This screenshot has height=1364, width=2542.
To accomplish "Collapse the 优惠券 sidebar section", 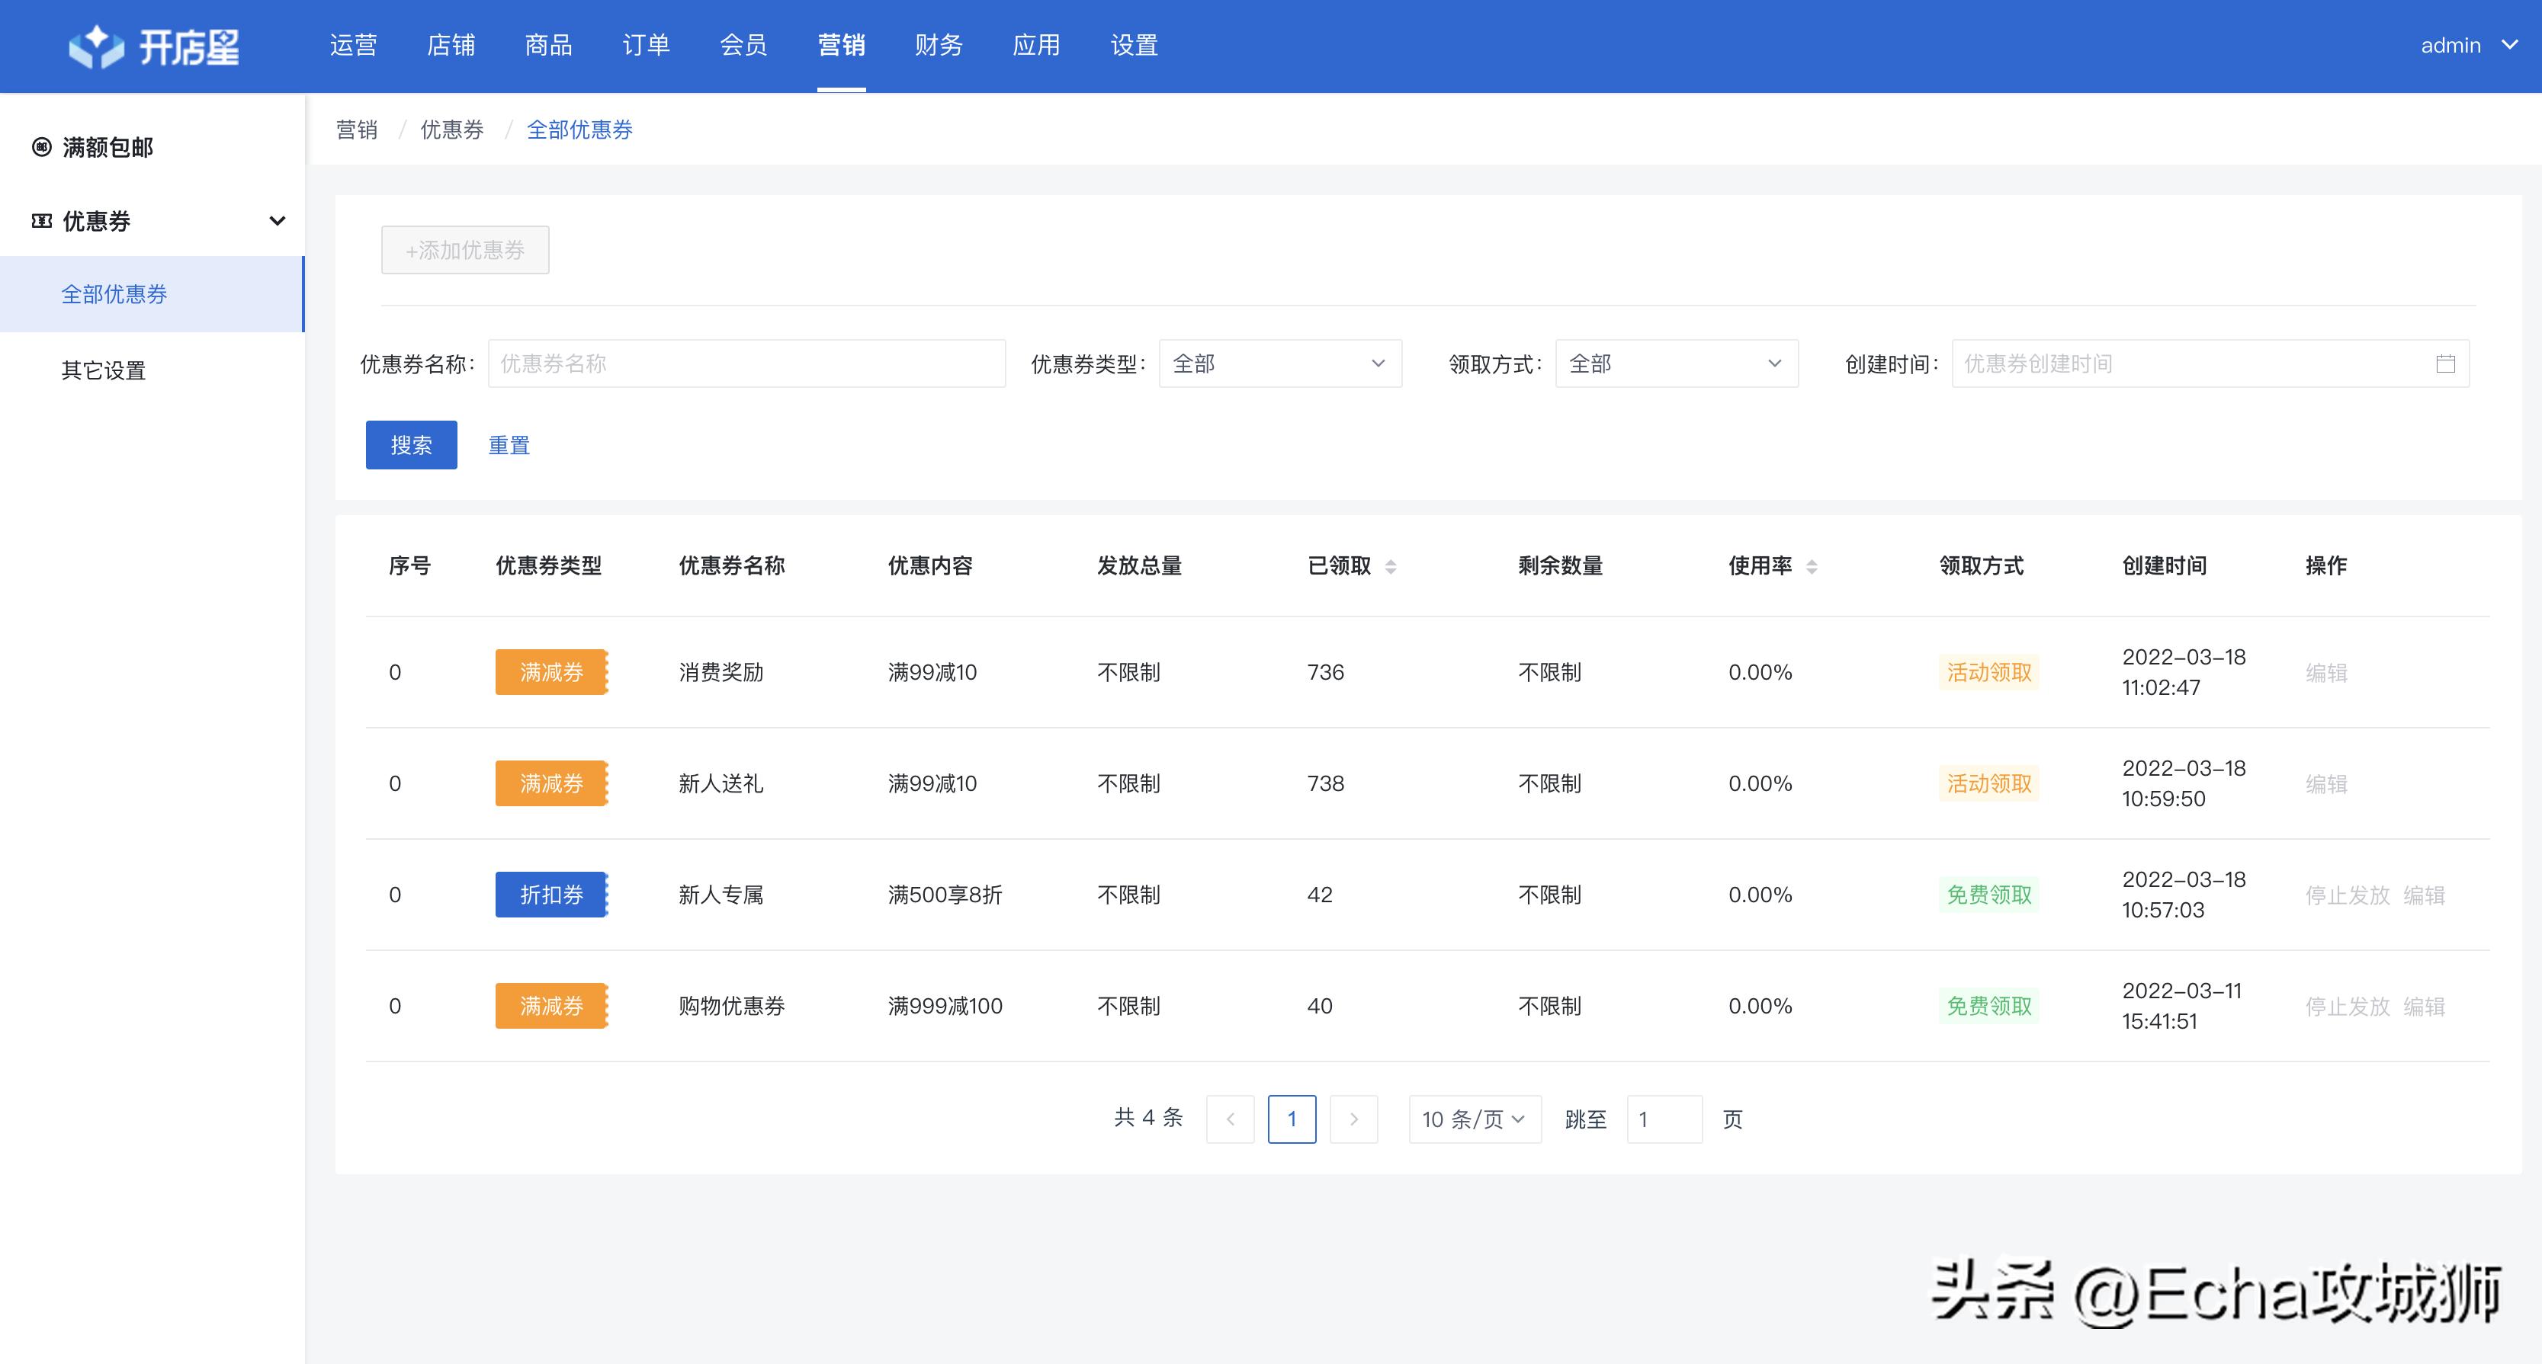I will click(x=278, y=221).
